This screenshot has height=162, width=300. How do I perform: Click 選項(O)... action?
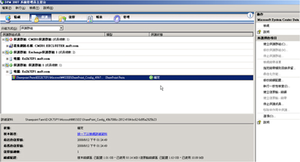[x=269, y=116]
